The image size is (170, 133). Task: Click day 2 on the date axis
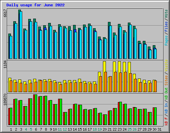16,129
